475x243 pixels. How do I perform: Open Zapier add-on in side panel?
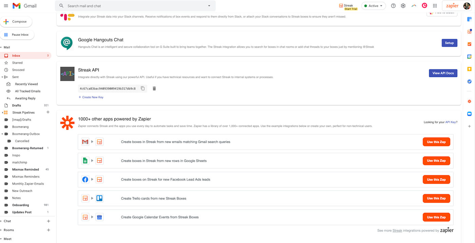pos(470,101)
